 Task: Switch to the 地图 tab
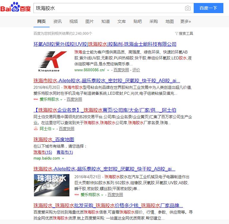pos(170,21)
